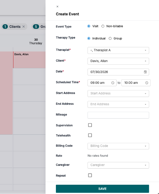
Task: Click into the Mileage input field
Action: [118, 115]
